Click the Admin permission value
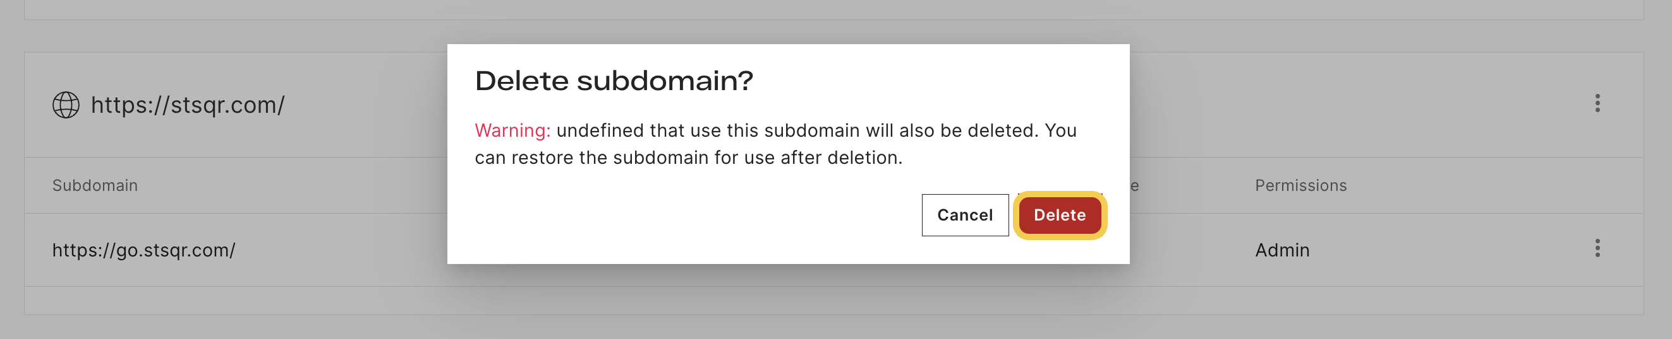The height and width of the screenshot is (339, 1672). coord(1282,250)
